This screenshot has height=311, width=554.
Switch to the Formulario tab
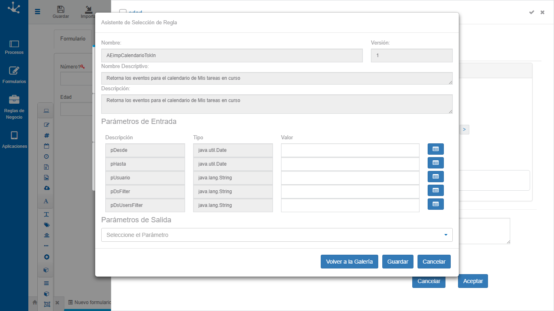[x=73, y=39]
